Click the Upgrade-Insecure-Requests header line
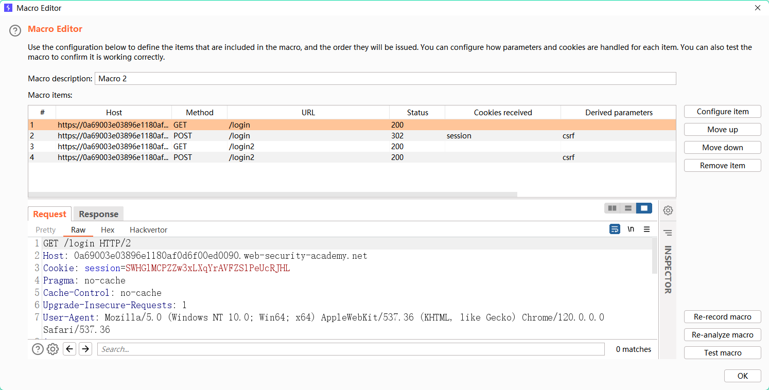This screenshot has width=769, height=390. point(115,305)
